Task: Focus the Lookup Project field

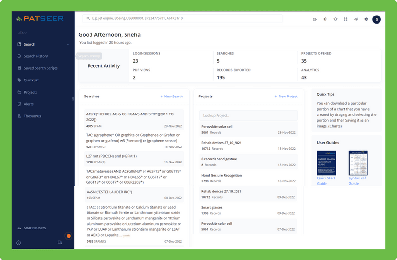Action: [249, 115]
